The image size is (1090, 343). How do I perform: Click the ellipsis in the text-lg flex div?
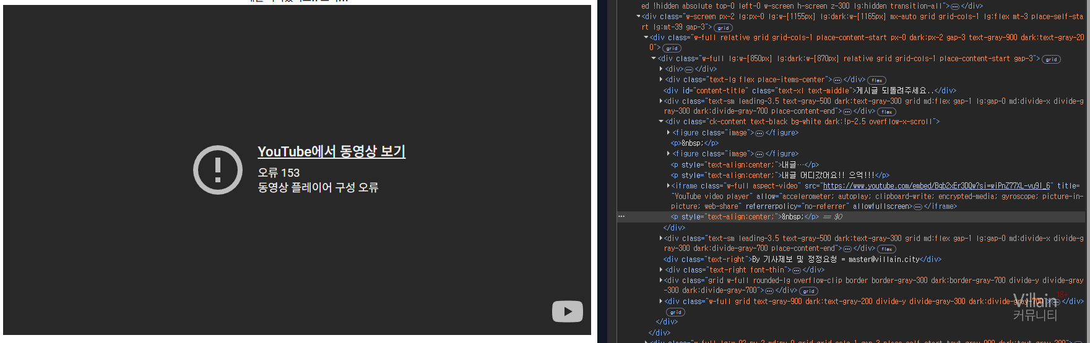[837, 80]
